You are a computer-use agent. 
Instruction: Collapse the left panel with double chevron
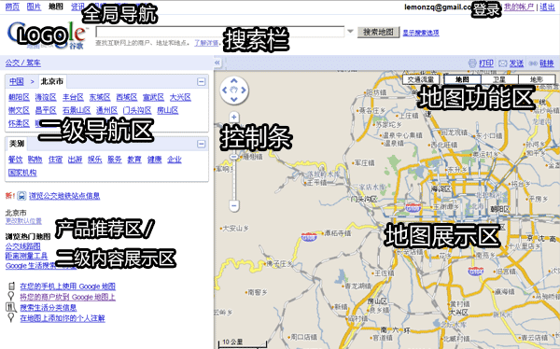tap(217, 63)
